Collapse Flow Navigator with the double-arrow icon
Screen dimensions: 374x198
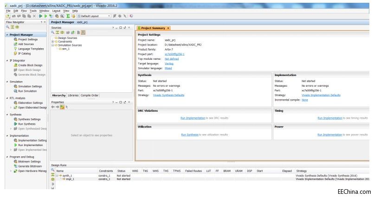pyautogui.click(x=45, y=22)
